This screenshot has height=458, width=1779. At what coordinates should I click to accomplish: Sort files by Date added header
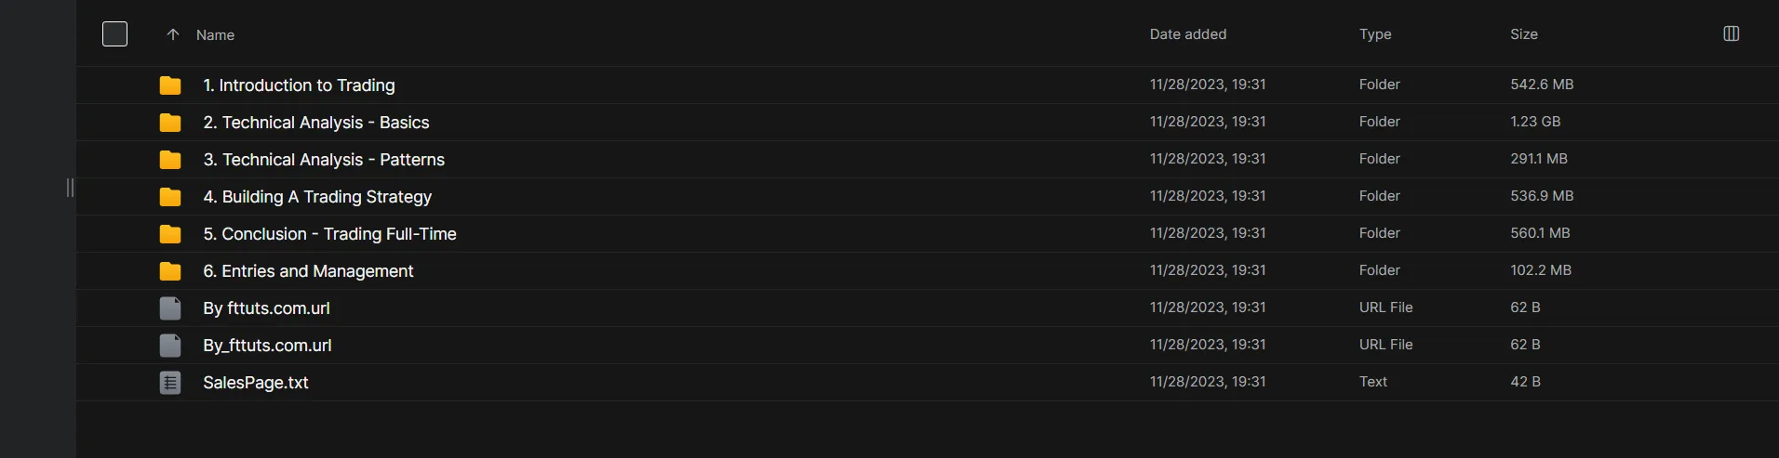(x=1187, y=34)
